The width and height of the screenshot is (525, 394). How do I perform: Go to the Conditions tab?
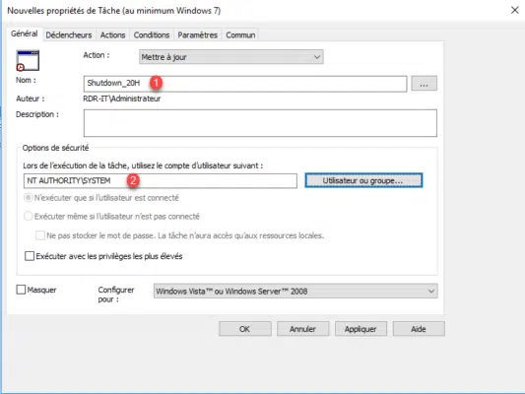[x=152, y=34]
